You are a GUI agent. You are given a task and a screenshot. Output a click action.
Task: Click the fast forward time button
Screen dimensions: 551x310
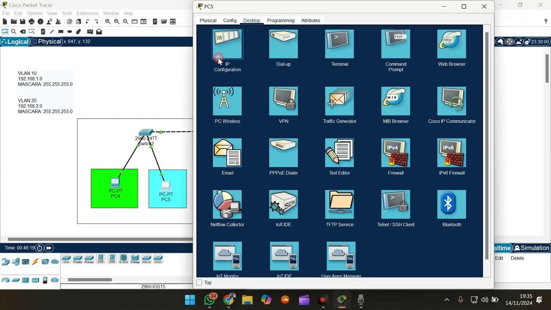click(x=49, y=248)
